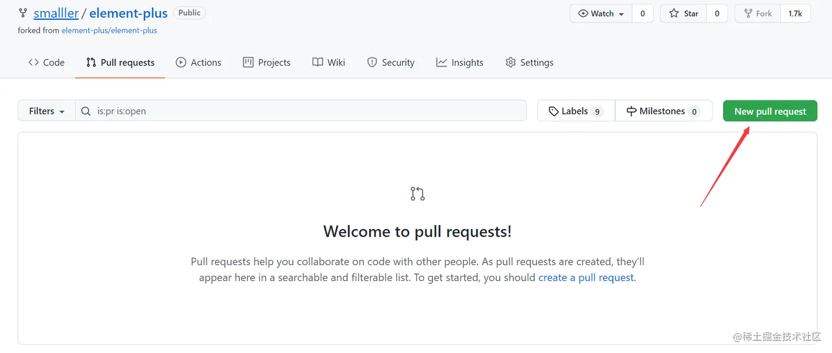Expand the Watch dropdown arrow
The height and width of the screenshot is (353, 832).
622,14
